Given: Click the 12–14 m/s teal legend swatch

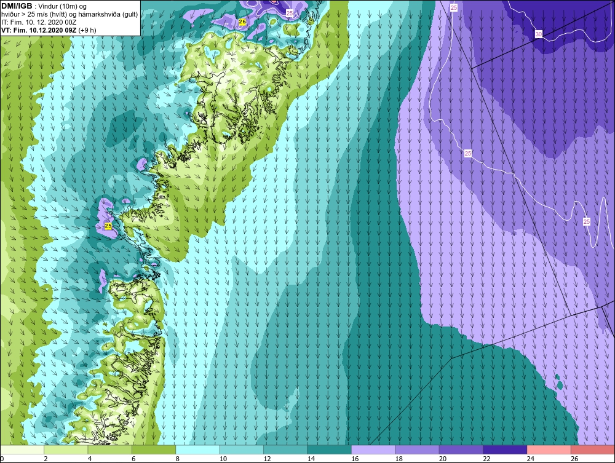Looking at the screenshot, I should click(285, 449).
